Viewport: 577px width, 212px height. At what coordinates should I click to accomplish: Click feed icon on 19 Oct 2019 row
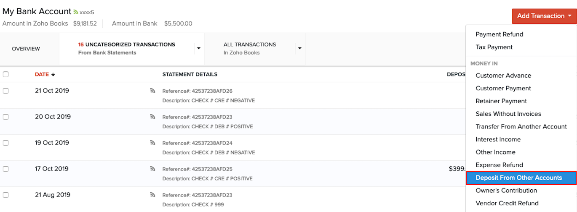click(153, 143)
